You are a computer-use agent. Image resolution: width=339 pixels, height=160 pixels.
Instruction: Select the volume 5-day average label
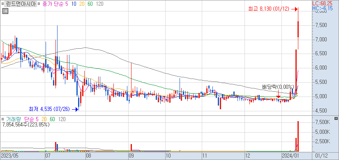(37, 119)
